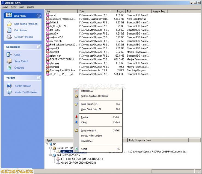This screenshot has width=202, height=174.
Task: Click the İçeri Al red arrow icon
Action: (76, 117)
